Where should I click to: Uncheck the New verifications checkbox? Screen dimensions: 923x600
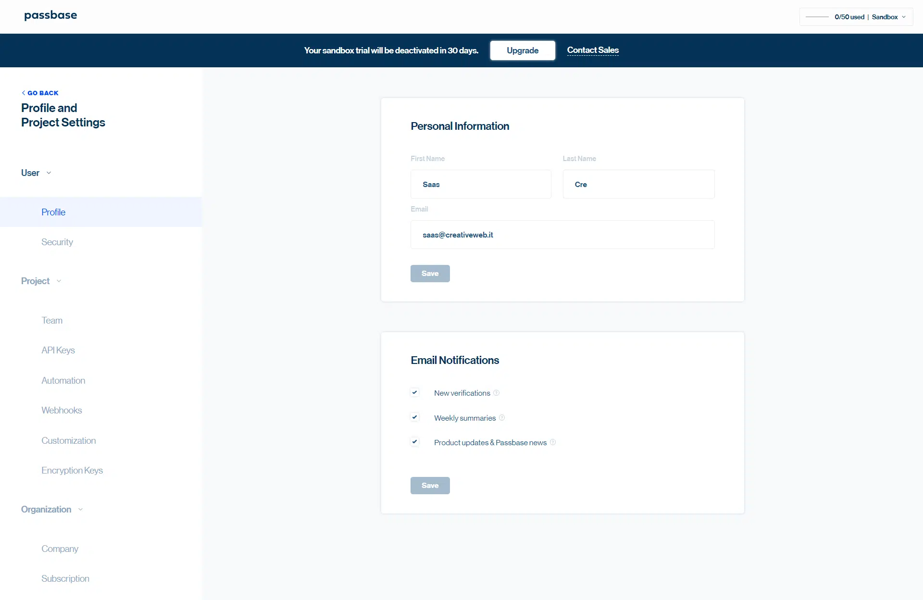coord(415,392)
